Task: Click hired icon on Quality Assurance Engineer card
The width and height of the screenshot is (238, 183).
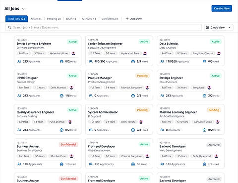Action: [x=61, y=130]
